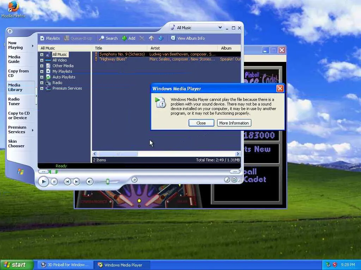Click Windows Media Player taskbar button
This screenshot has width=361, height=270.
[x=122, y=265]
